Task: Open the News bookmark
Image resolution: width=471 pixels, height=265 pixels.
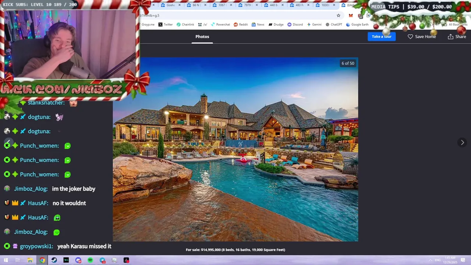Action: point(258,25)
